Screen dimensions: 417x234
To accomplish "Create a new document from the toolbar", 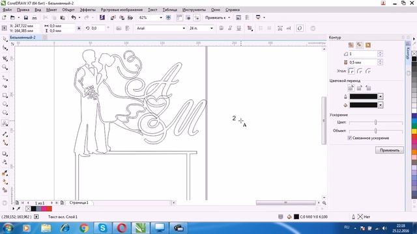I will [4, 18].
